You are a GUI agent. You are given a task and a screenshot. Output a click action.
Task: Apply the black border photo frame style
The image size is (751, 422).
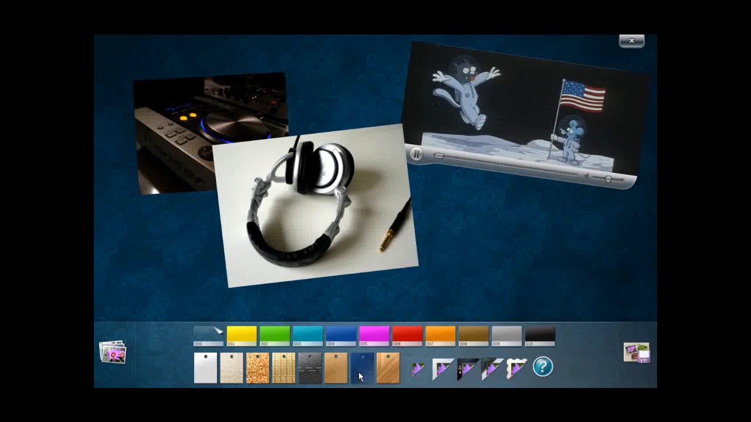[x=468, y=369]
